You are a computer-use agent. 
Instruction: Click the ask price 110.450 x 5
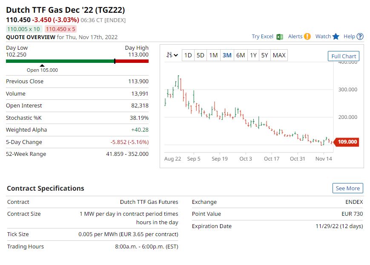tap(60, 29)
